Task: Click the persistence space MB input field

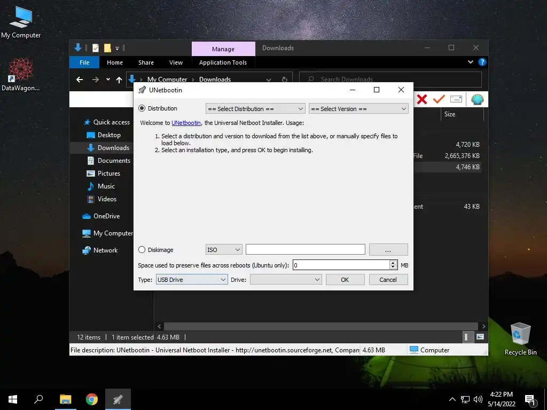Action: point(341,265)
